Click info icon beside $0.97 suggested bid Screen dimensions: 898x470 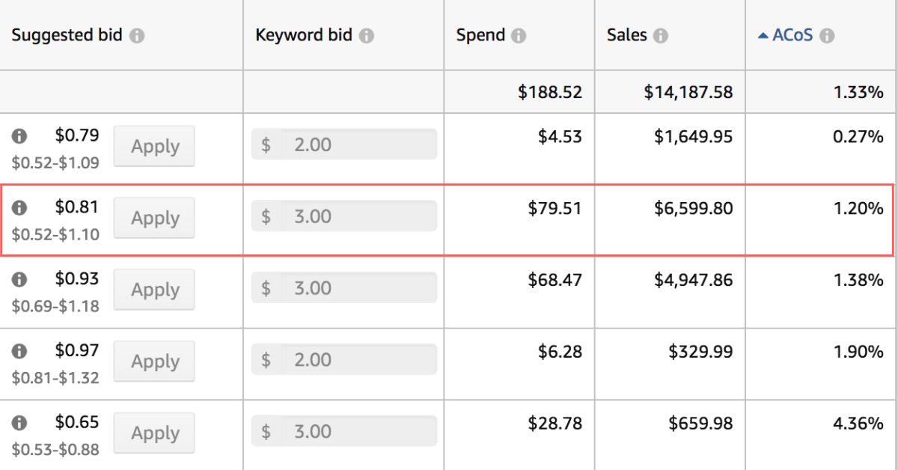coord(19,351)
